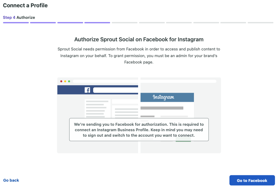Click the green window dot in illustration
The height and width of the screenshot is (188, 278).
click(69, 81)
